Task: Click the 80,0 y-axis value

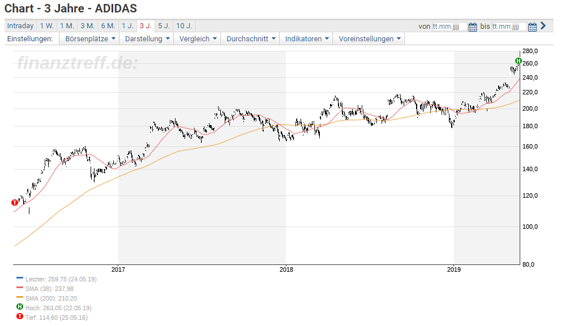Action: 528,264
